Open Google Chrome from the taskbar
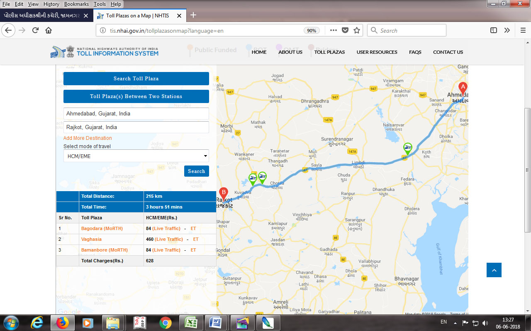 (x=165, y=322)
